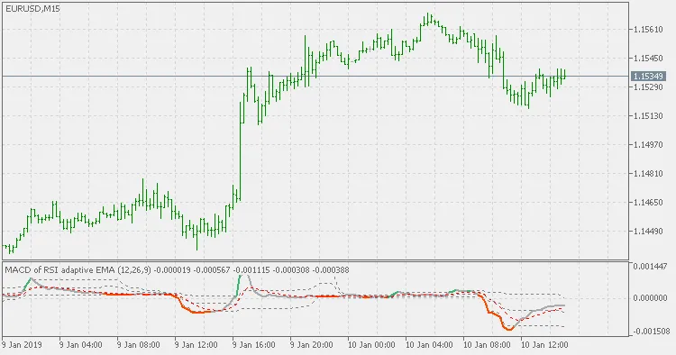Click the current price label 1.15349
676x355 pixels.
click(648, 77)
